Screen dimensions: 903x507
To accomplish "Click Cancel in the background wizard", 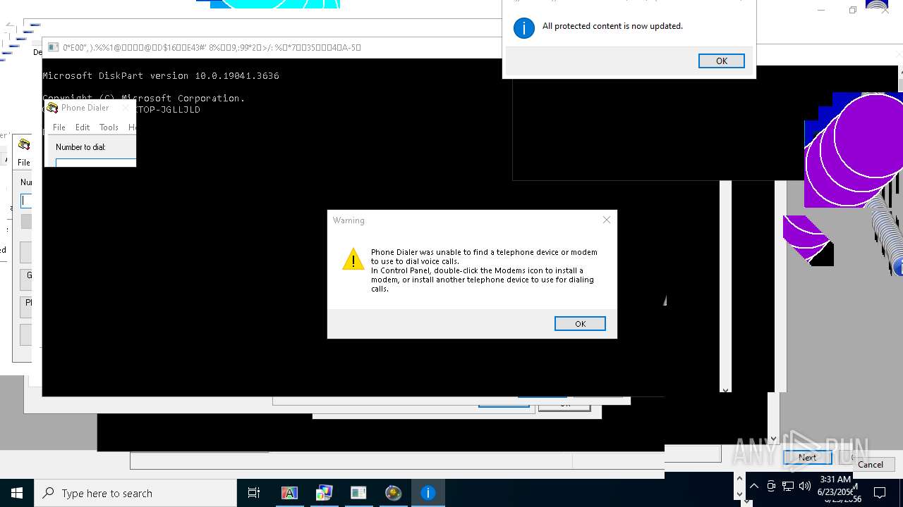I will click(x=870, y=464).
